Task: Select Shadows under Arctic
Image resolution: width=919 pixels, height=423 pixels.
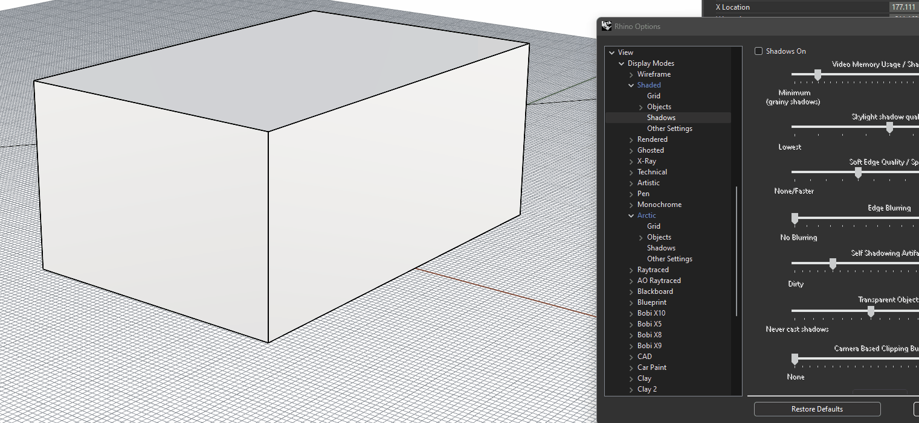Action: pyautogui.click(x=661, y=248)
